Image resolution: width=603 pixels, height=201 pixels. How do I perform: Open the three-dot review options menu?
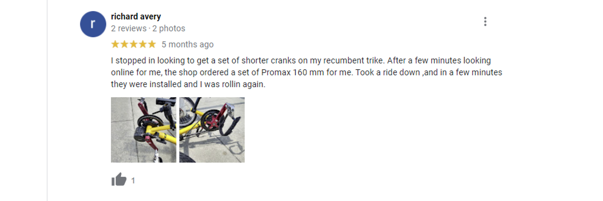click(x=485, y=21)
